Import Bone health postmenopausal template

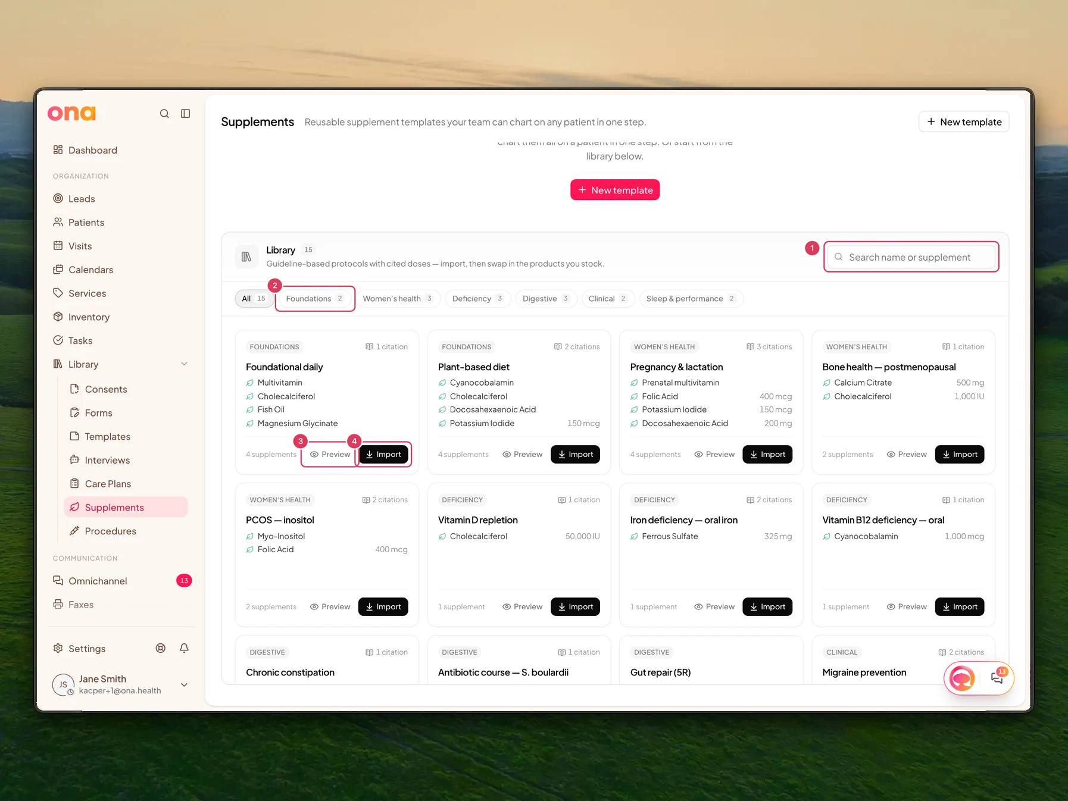tap(960, 454)
